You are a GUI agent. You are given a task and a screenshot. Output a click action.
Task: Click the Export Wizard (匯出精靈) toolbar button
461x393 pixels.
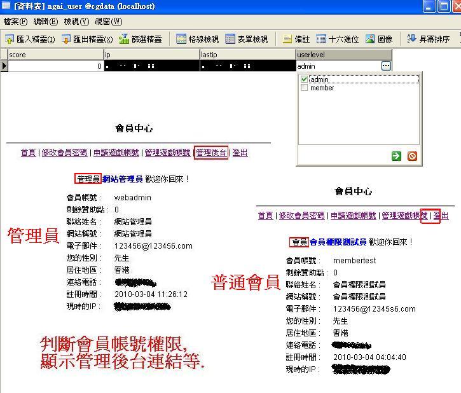[x=87, y=39]
